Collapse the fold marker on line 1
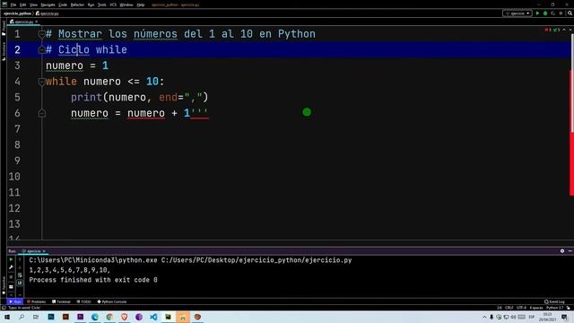 [x=42, y=34]
